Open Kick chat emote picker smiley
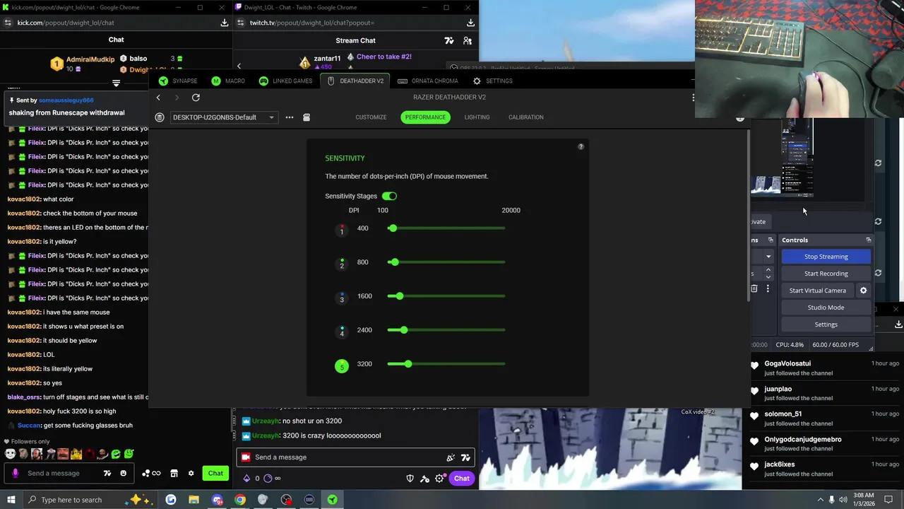Viewport: 904px width, 509px height. click(x=124, y=473)
